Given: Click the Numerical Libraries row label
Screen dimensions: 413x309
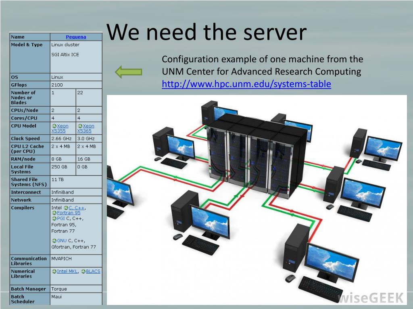Looking at the screenshot, I should tap(23, 274).
